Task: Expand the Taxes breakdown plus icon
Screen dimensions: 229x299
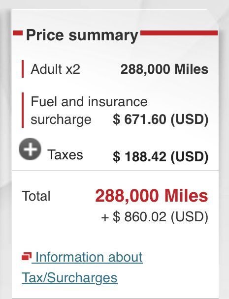Action: point(30,149)
